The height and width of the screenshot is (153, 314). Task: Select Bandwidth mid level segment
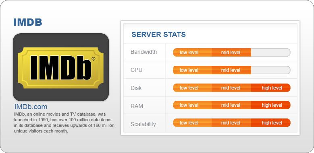pyautogui.click(x=231, y=53)
